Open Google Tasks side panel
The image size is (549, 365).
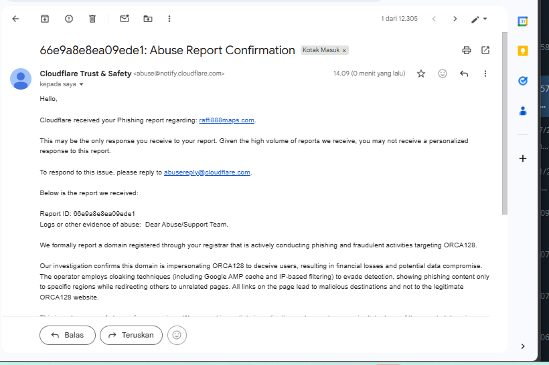click(523, 81)
